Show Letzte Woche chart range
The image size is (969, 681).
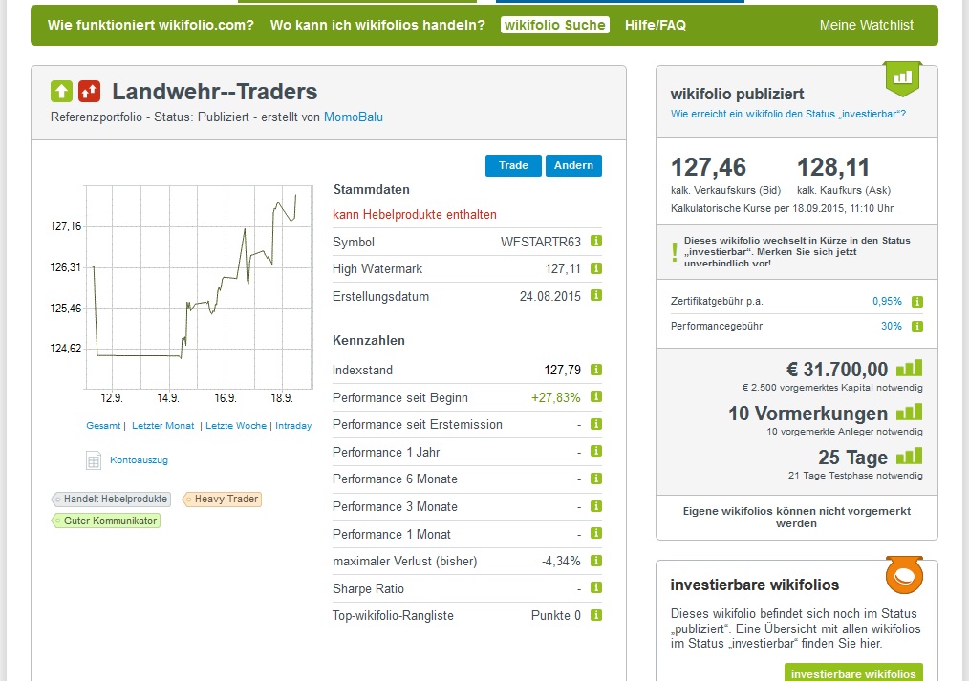click(x=236, y=426)
